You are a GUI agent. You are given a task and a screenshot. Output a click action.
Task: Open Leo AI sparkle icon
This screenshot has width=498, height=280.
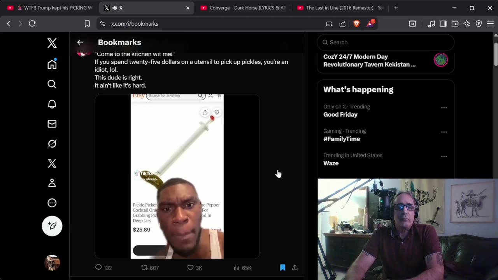(x=467, y=24)
